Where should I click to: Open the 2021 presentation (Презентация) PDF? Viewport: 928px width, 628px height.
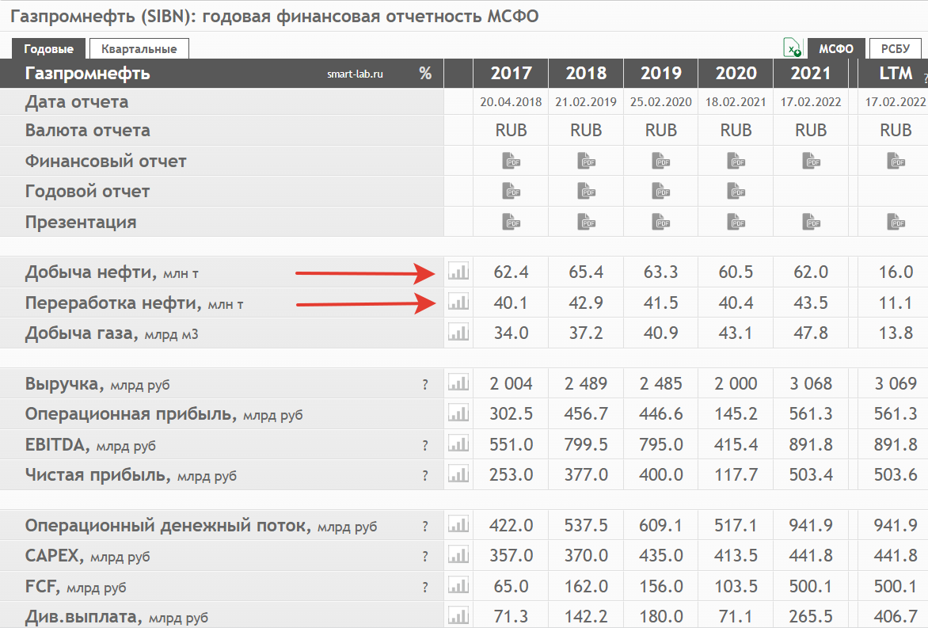tap(811, 222)
